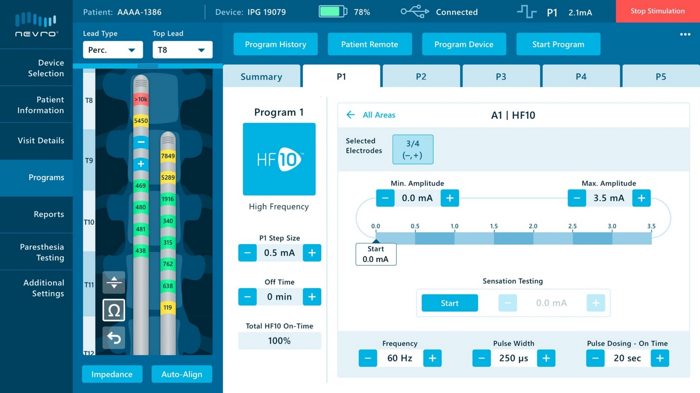Click the Patient Remote button
Viewport: 700px width, 393px height.
point(370,44)
